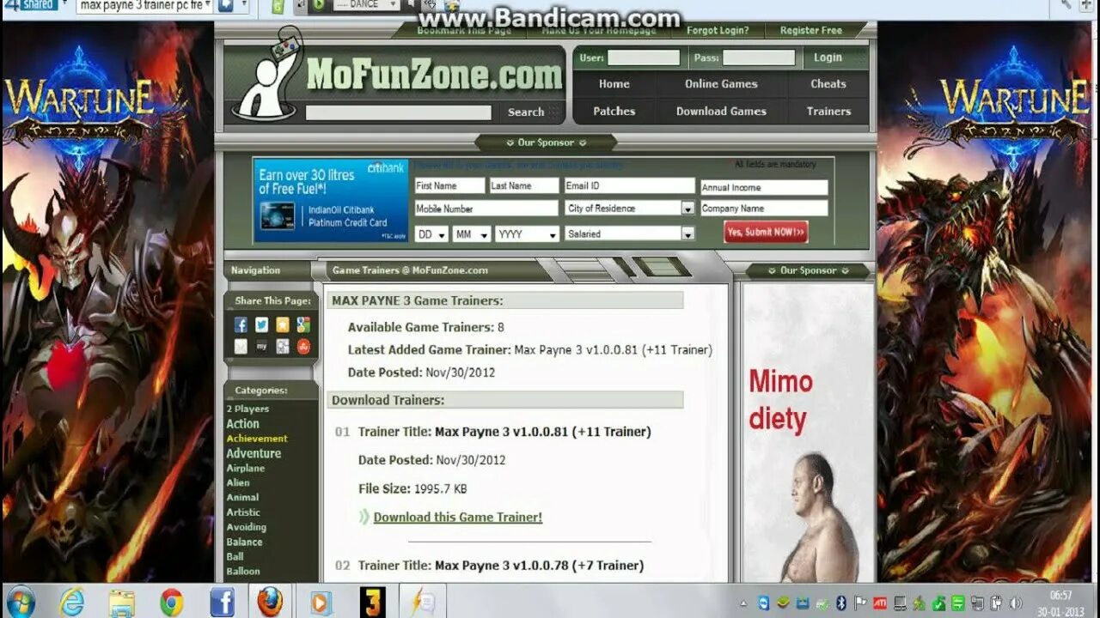Open the Cheats menu item
Image resolution: width=1100 pixels, height=618 pixels.
click(828, 84)
